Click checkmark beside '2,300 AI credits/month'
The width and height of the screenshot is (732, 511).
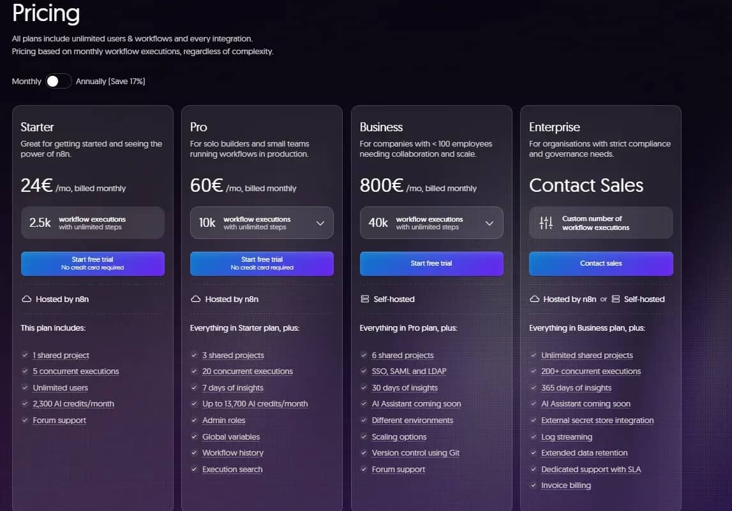[25, 403]
